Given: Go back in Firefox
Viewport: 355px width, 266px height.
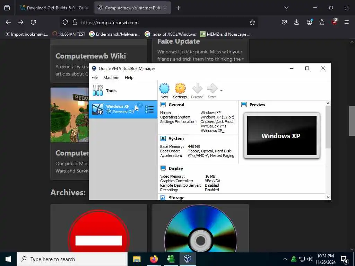Looking at the screenshot, I should point(8,22).
